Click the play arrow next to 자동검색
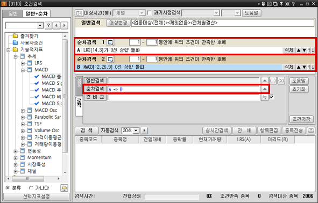 coord(144,130)
